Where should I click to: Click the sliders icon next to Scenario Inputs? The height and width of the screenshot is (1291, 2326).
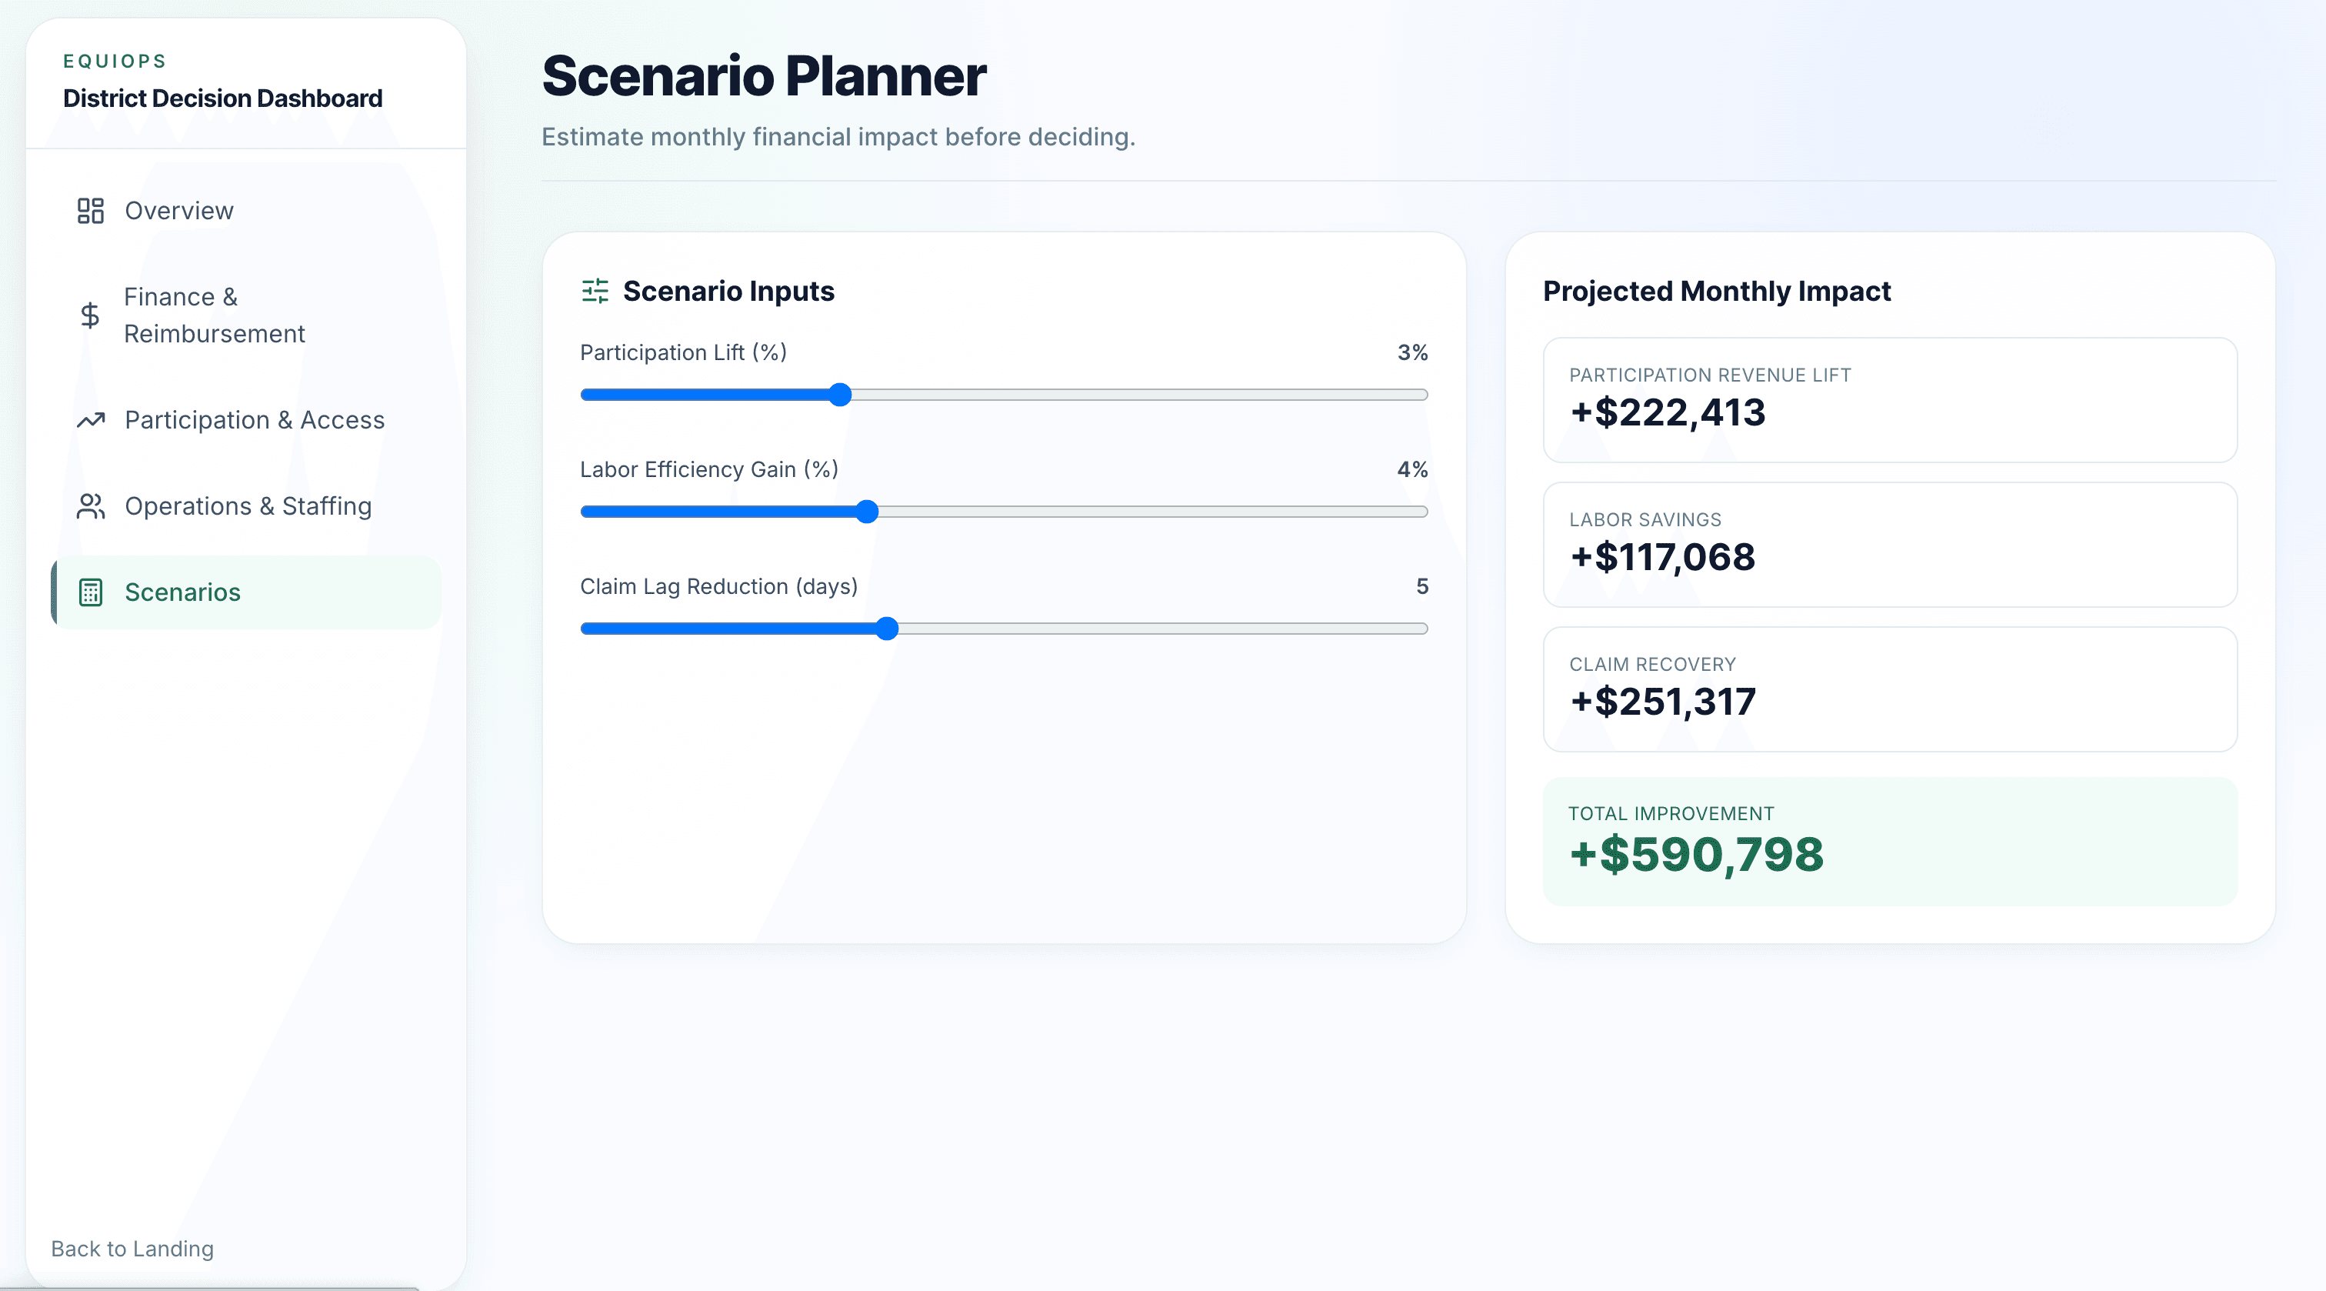594,291
